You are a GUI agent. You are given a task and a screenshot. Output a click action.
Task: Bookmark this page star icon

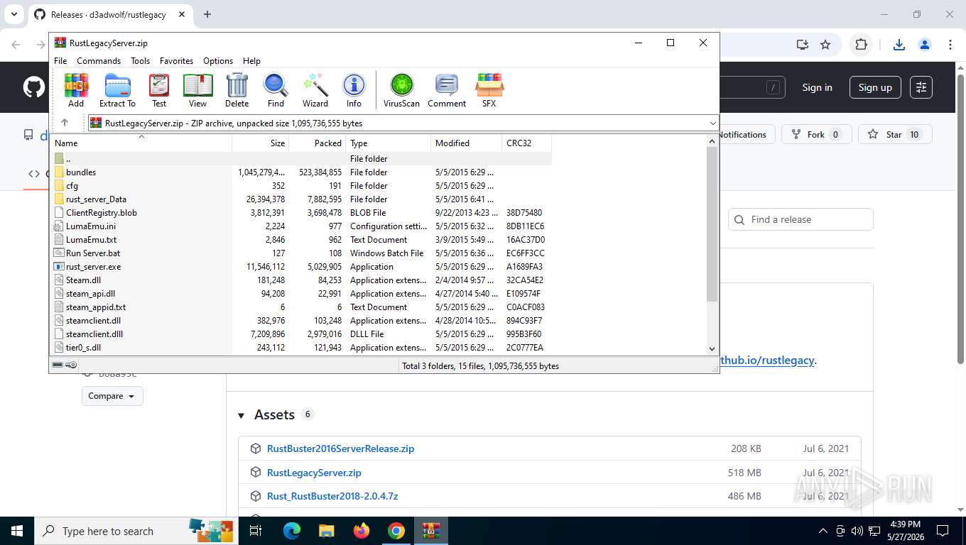tap(825, 45)
